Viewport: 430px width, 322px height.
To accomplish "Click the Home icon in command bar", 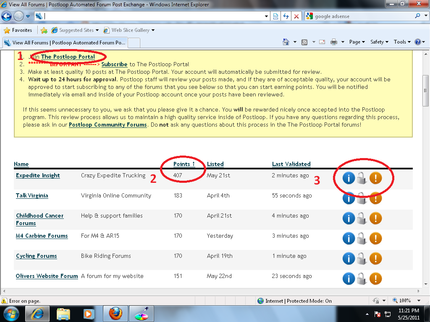I will (286, 42).
